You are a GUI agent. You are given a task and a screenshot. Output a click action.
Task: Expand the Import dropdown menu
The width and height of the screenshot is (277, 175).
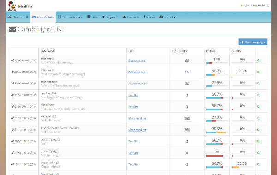tap(167, 17)
